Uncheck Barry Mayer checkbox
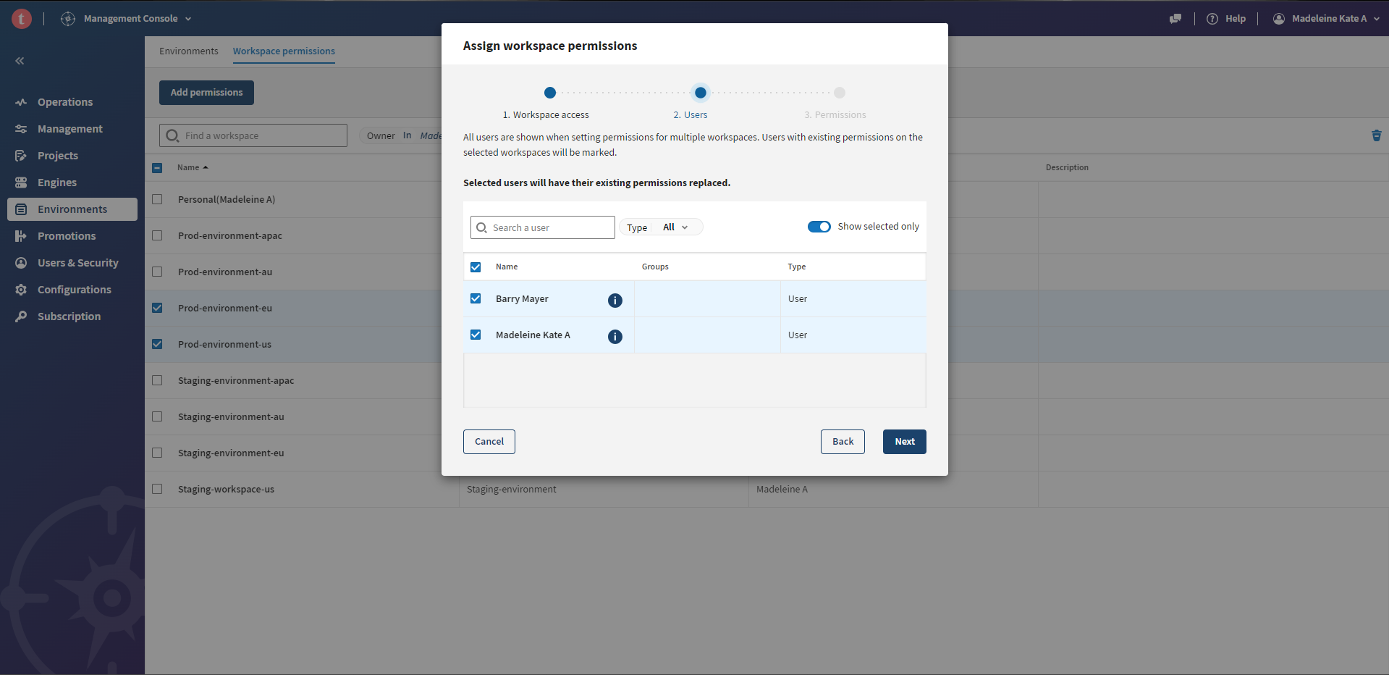Screen dimensions: 1389x675 click(476, 298)
